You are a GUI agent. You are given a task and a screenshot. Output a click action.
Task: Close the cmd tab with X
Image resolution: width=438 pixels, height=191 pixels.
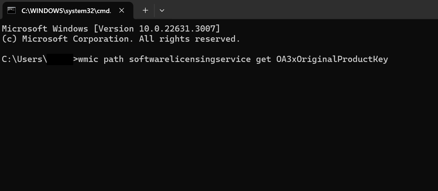click(x=122, y=11)
